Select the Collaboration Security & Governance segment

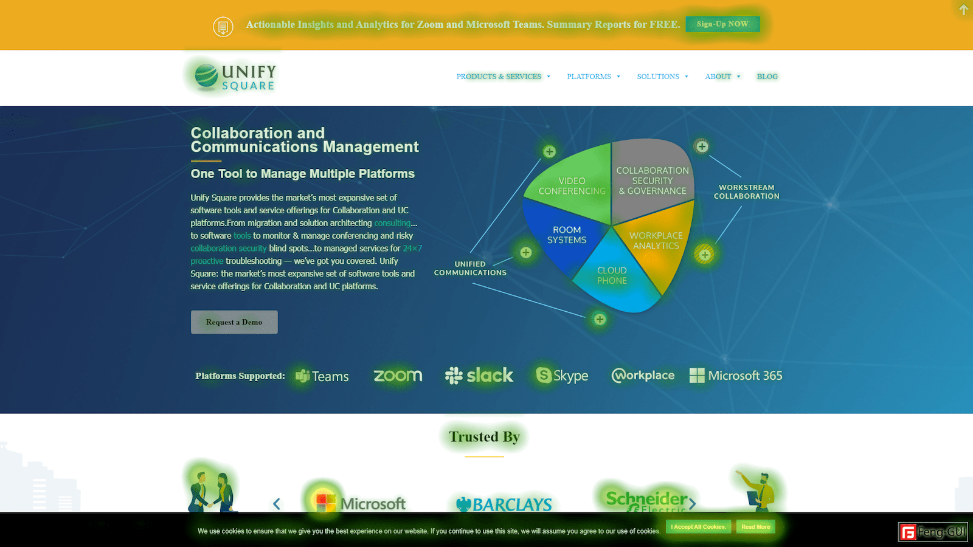653,181
